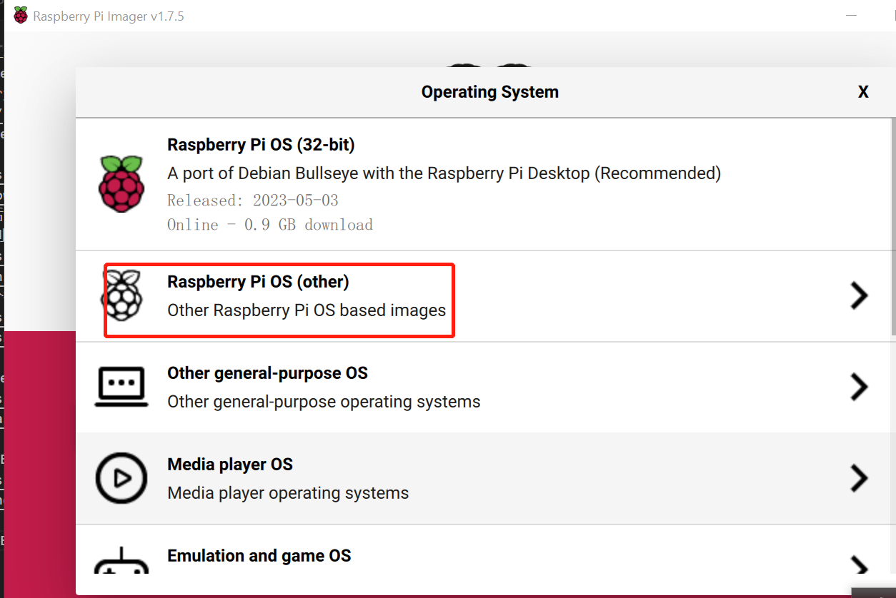Screen dimensions: 896x598
Task: Expand the Other general-purpose OS chevron
Action: pyautogui.click(x=859, y=387)
